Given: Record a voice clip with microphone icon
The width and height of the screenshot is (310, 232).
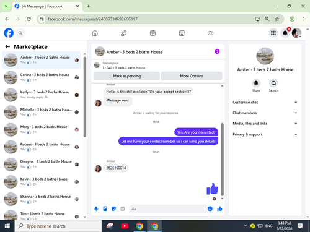Looking at the screenshot, I should 96,208.
